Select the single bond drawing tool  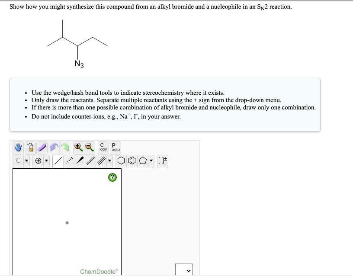(x=57, y=161)
